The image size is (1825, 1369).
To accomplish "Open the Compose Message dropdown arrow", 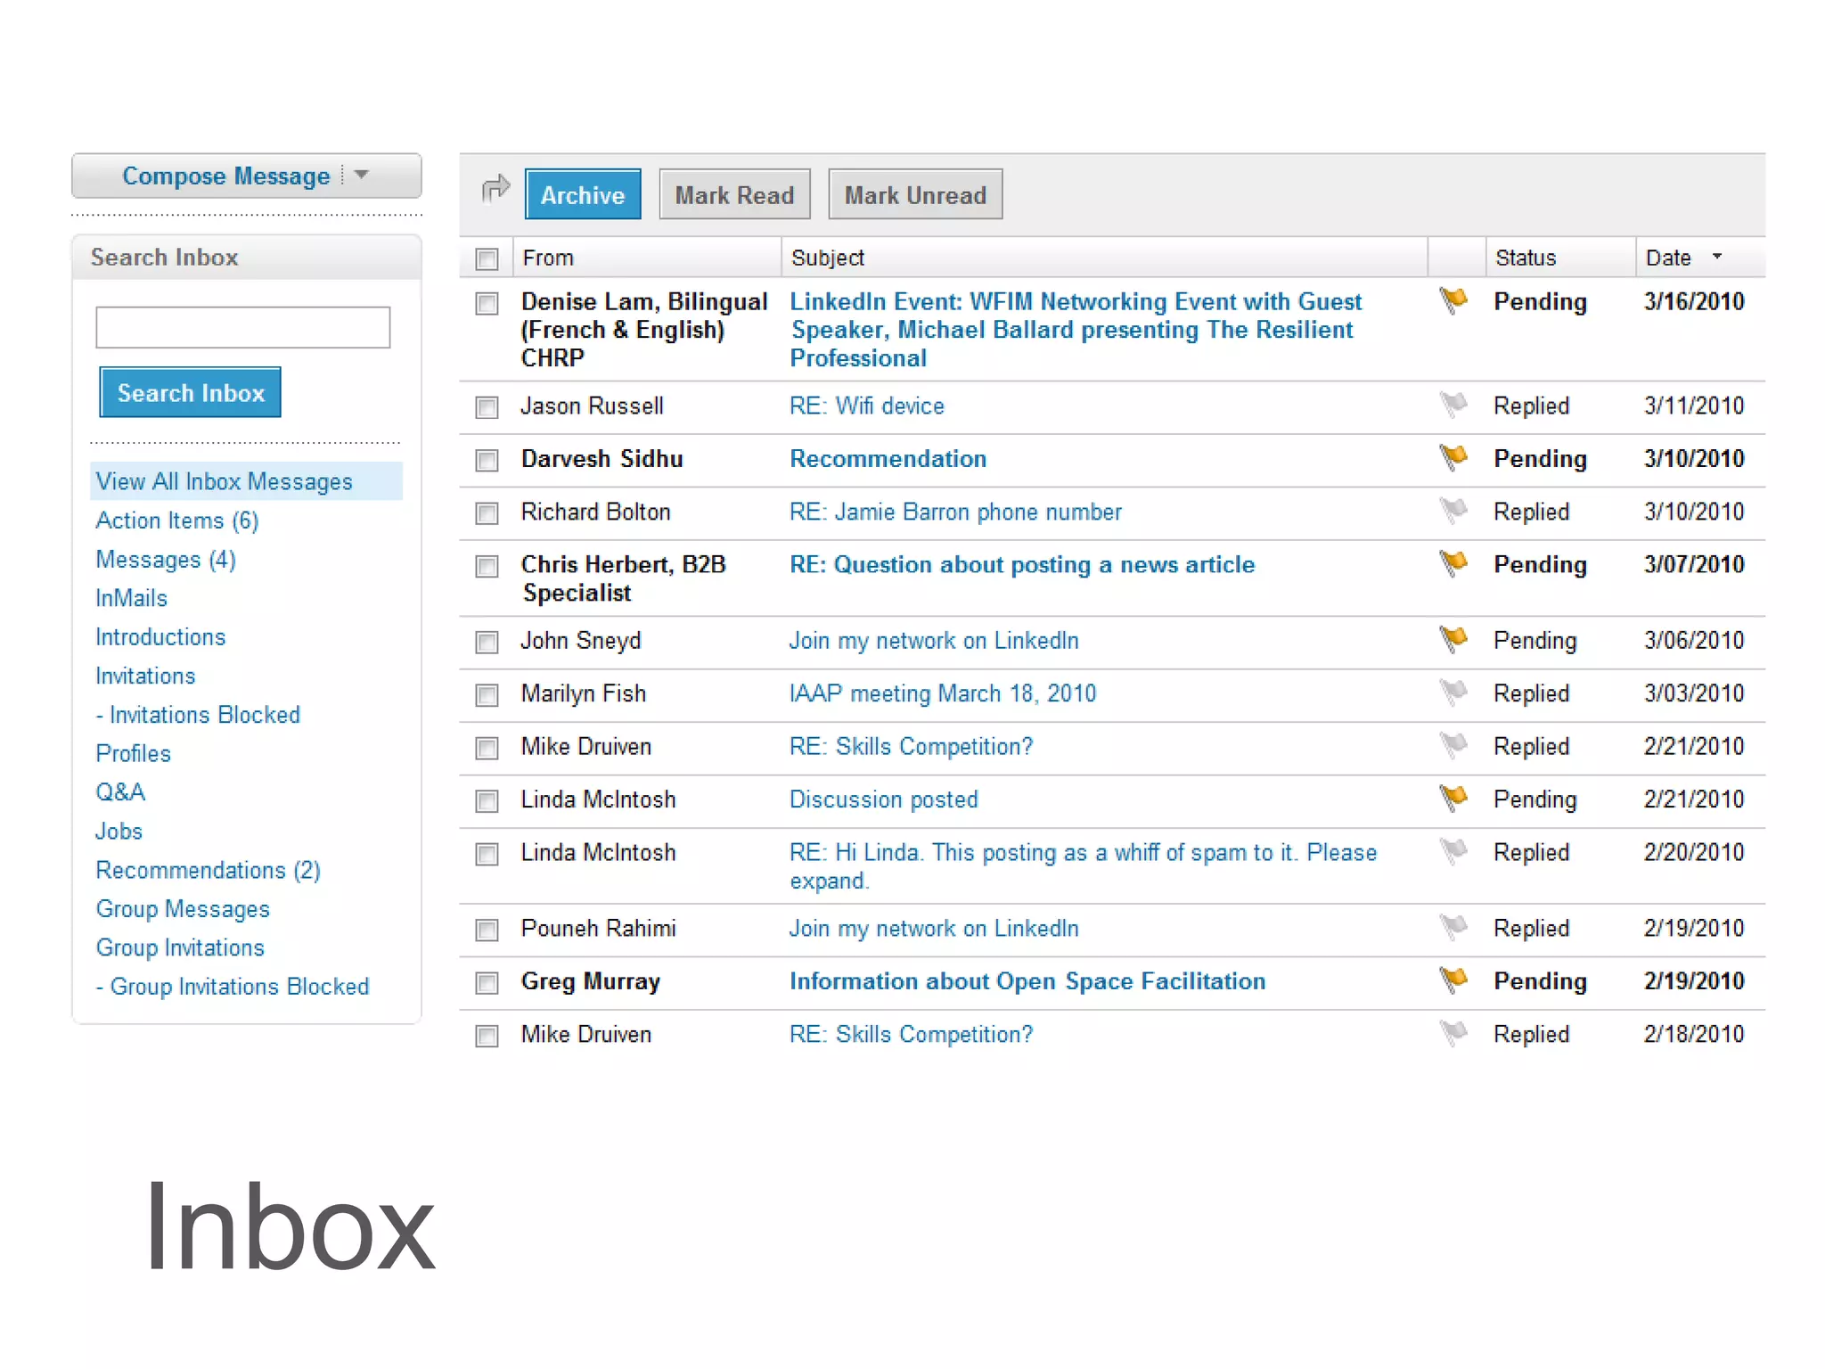I will point(362,175).
